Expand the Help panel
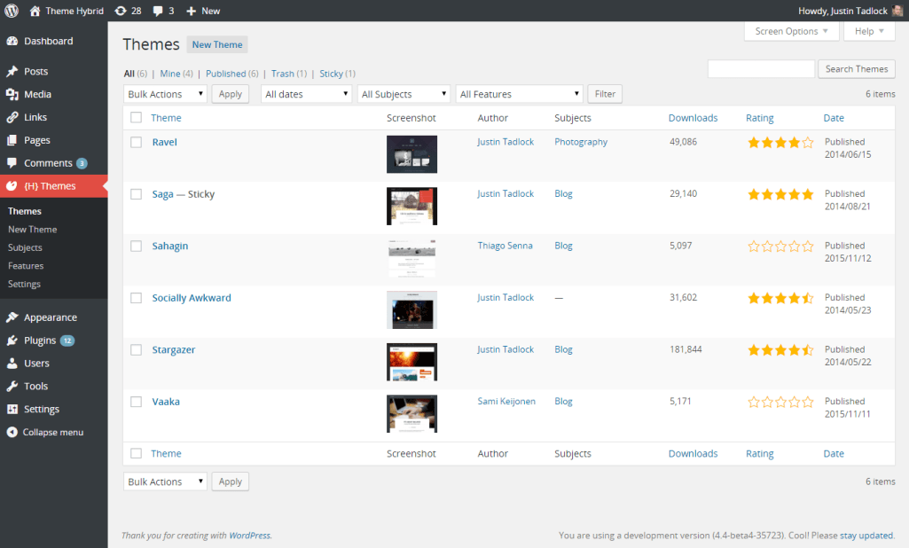Screen dimensions: 909x548 (869, 31)
